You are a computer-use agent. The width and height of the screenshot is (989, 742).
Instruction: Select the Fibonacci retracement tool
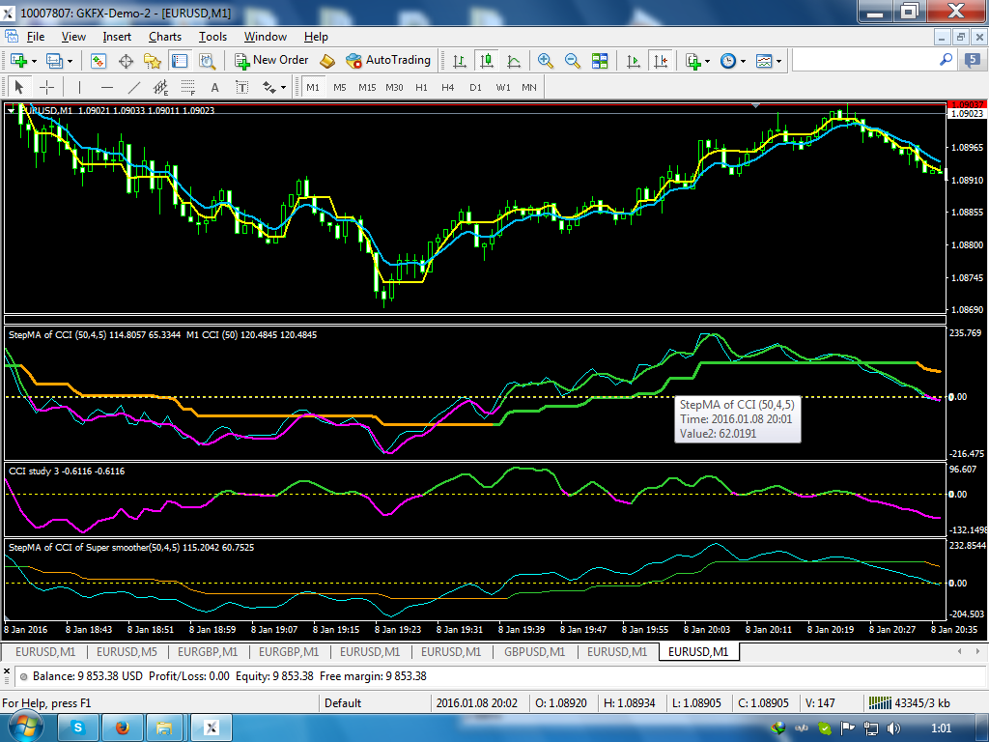(x=188, y=87)
